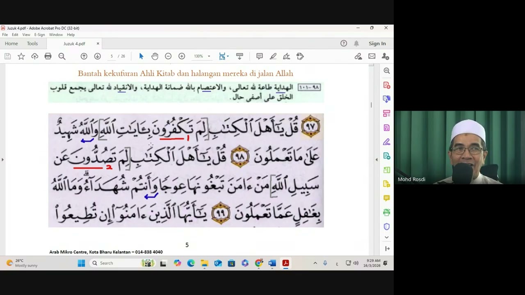The image size is (525, 295).
Task: Open Fill & Sign tool in right pane
Action: pyautogui.click(x=386, y=142)
